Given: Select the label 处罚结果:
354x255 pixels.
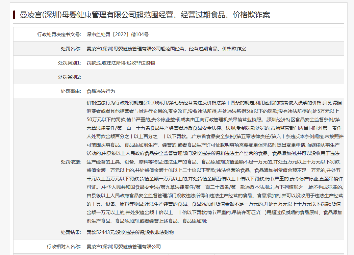Looking at the screenshot, I should pos(71,232).
